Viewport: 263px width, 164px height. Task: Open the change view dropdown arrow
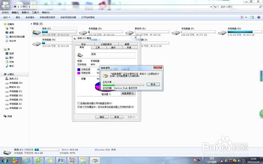[246, 17]
